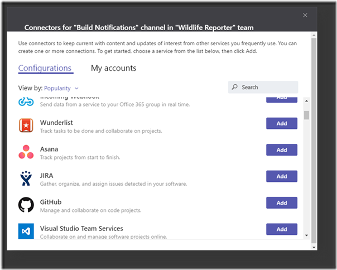Click the Visual Studio Team Services icon

coord(26,230)
